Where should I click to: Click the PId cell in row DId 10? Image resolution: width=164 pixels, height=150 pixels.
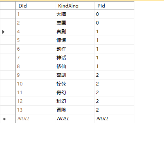pos(114,84)
